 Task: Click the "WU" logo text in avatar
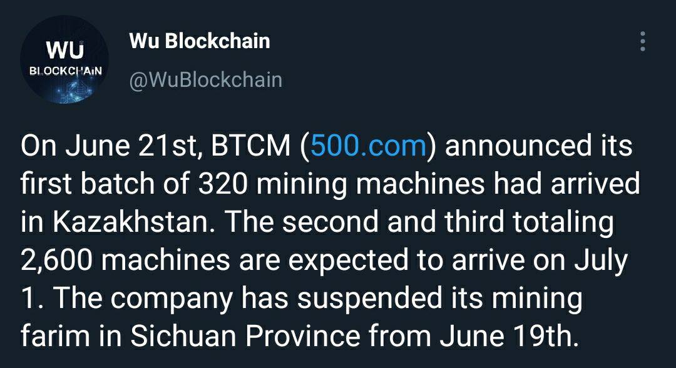[64, 49]
